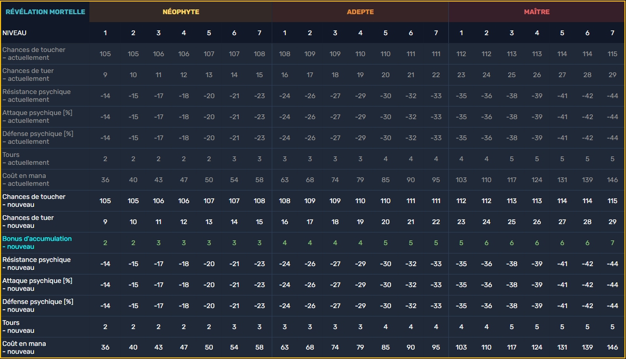This screenshot has width=626, height=359.
Task: Click the 'Coût en mana – actuellement' row label
Action: point(26,179)
